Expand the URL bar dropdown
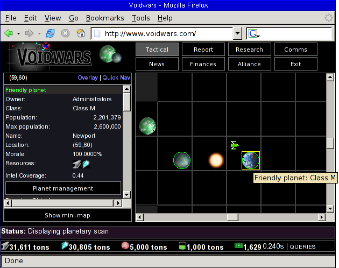Screen dimensions: 339x268 click(x=237, y=33)
